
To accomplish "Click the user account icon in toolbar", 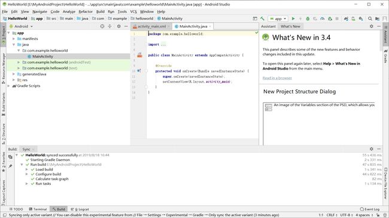I will [x=385, y=19].
